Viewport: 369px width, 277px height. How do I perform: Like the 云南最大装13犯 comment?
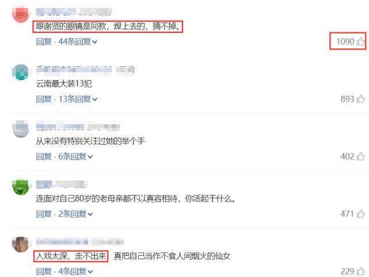pos(360,99)
